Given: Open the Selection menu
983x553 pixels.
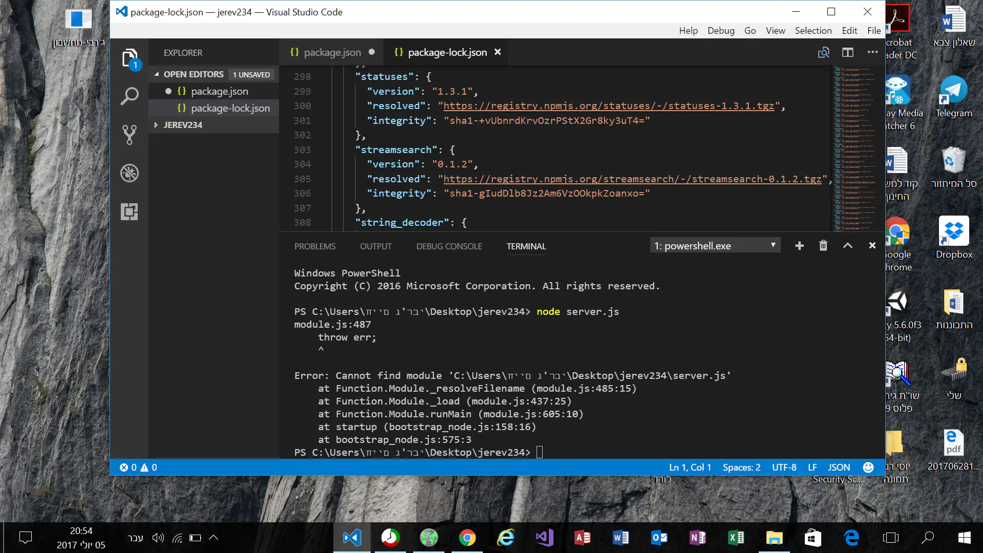Looking at the screenshot, I should 813,30.
